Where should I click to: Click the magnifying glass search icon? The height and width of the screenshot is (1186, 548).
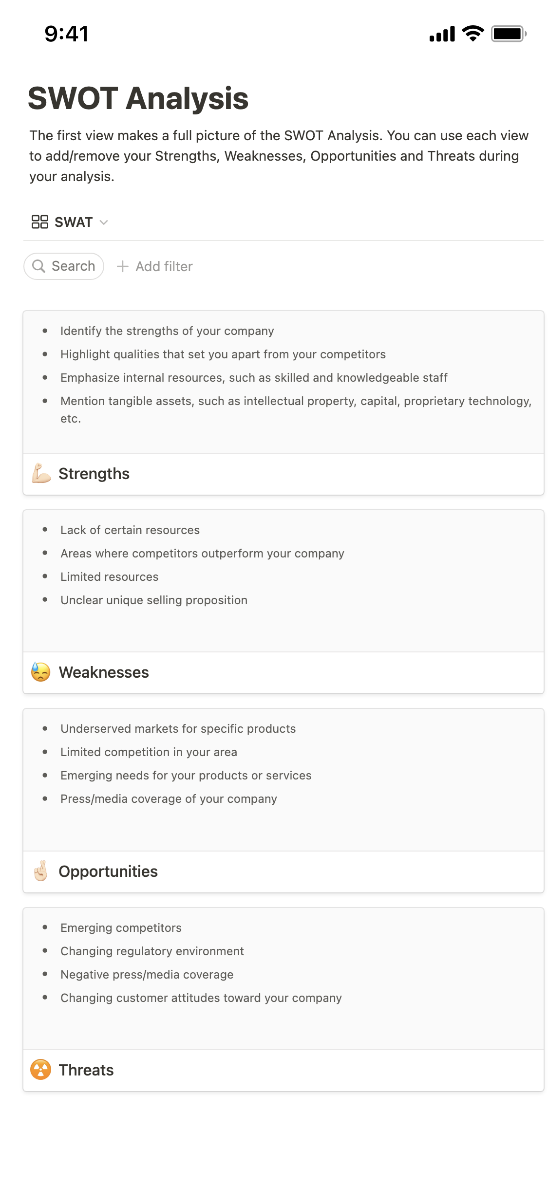[x=38, y=266]
